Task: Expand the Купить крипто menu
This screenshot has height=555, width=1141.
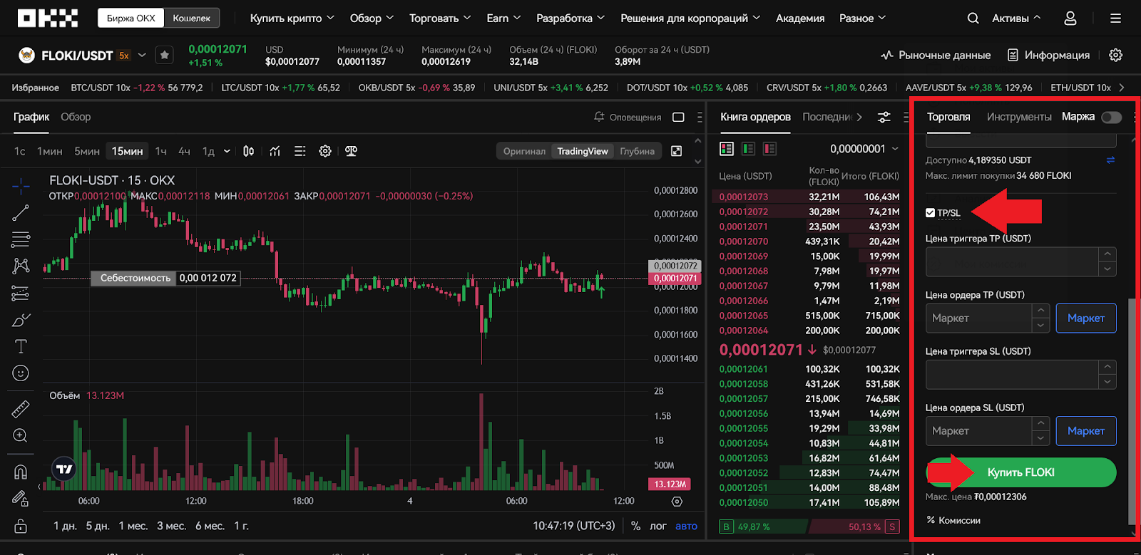Action: [292, 19]
